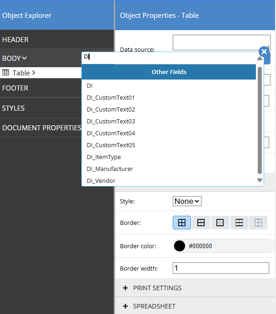Image resolution: width=276 pixels, height=314 pixels.
Task: Close the field search popup
Action: coord(263,52)
